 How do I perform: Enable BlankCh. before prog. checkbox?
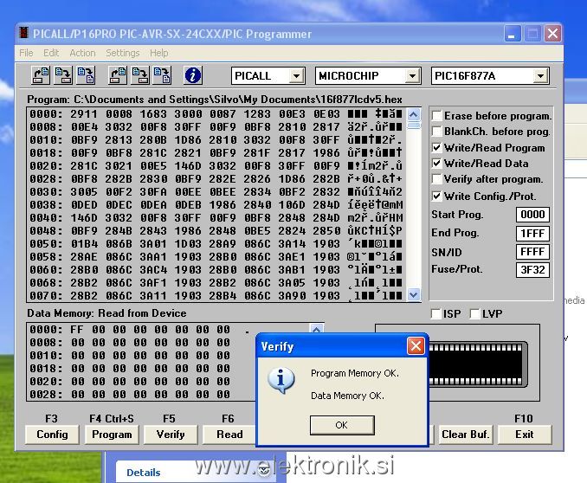[436, 132]
